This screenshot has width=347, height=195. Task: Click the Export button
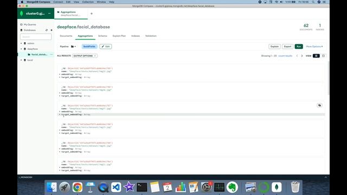(x=287, y=47)
